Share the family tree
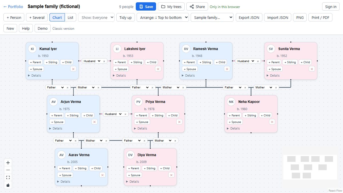The width and height of the screenshot is (343, 193). [197, 7]
